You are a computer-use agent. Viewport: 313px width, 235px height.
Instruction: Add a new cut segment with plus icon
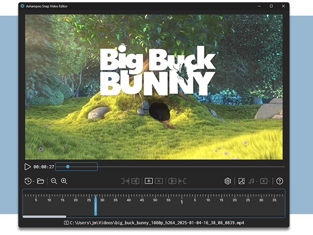point(149,181)
